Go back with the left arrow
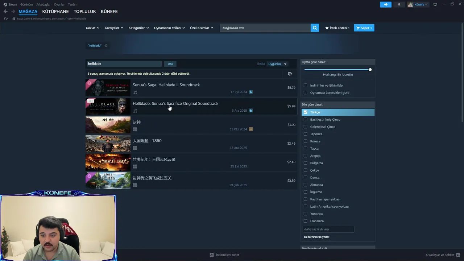 point(5,12)
